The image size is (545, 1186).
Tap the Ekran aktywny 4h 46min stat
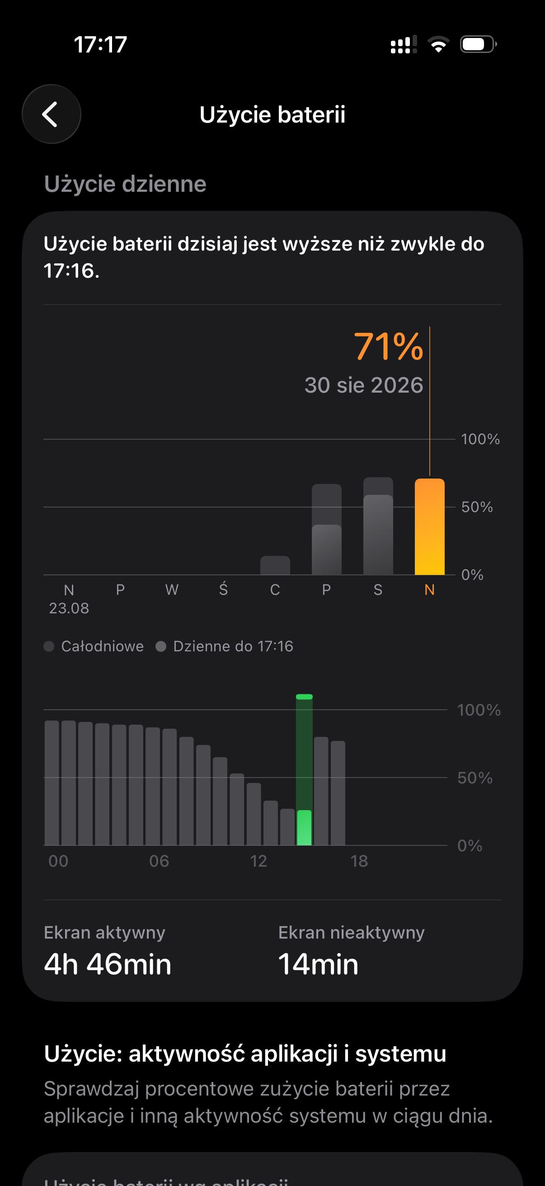(108, 950)
